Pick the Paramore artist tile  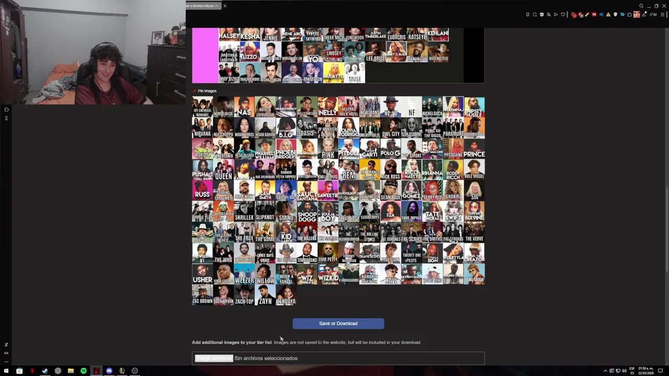pyautogui.click(x=454, y=128)
